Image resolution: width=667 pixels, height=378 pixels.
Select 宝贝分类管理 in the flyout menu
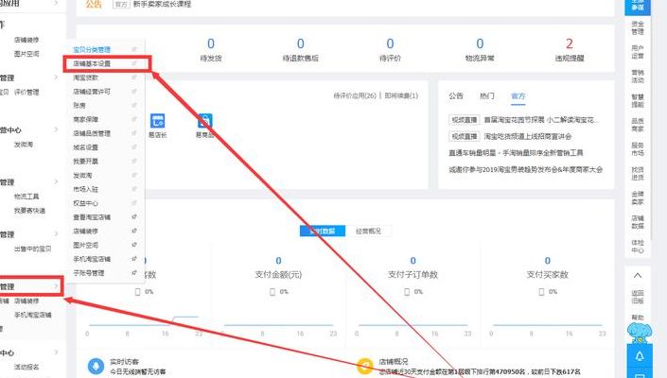pyautogui.click(x=92, y=50)
